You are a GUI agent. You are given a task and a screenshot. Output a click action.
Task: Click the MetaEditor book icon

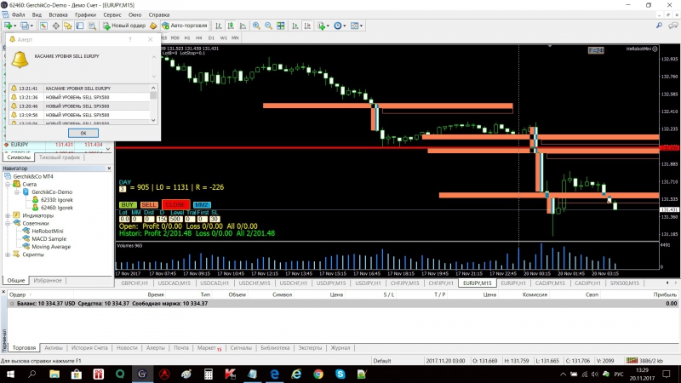click(x=153, y=26)
